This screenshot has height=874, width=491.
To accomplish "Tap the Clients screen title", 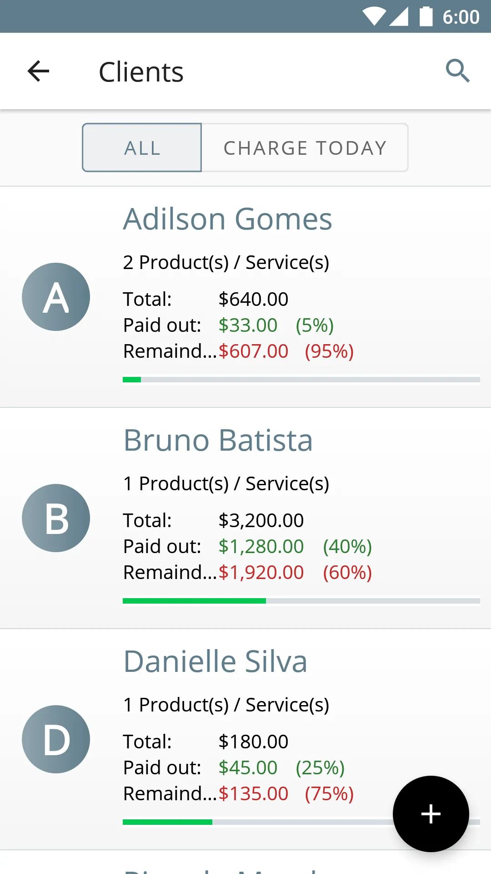I will pos(141,72).
